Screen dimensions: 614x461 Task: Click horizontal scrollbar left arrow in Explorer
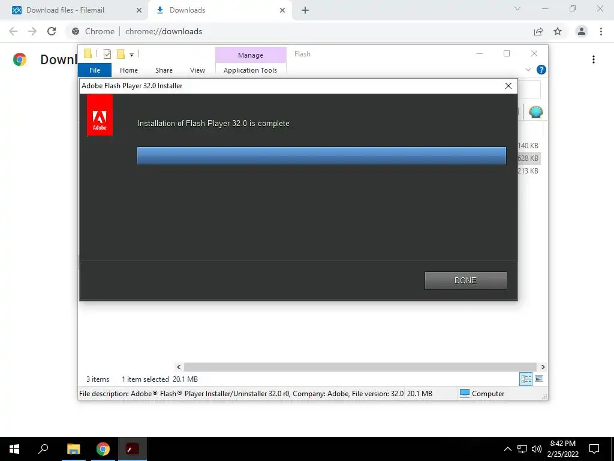[x=179, y=367]
